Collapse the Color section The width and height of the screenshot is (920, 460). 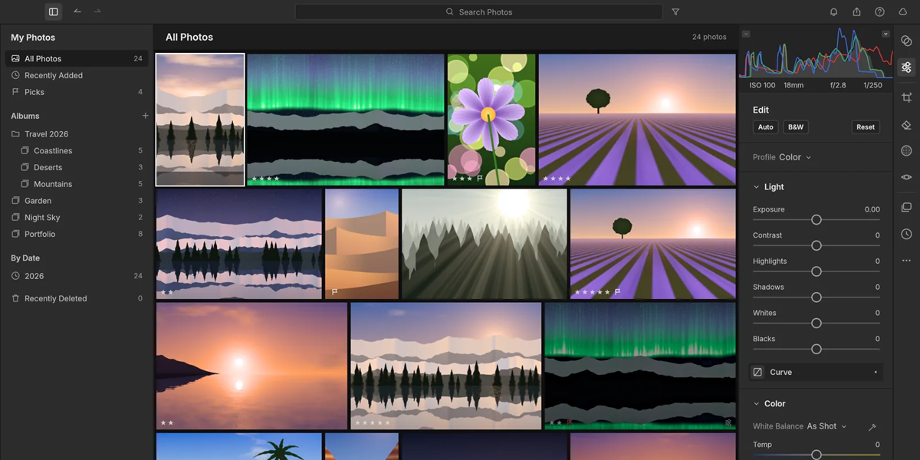click(x=757, y=404)
